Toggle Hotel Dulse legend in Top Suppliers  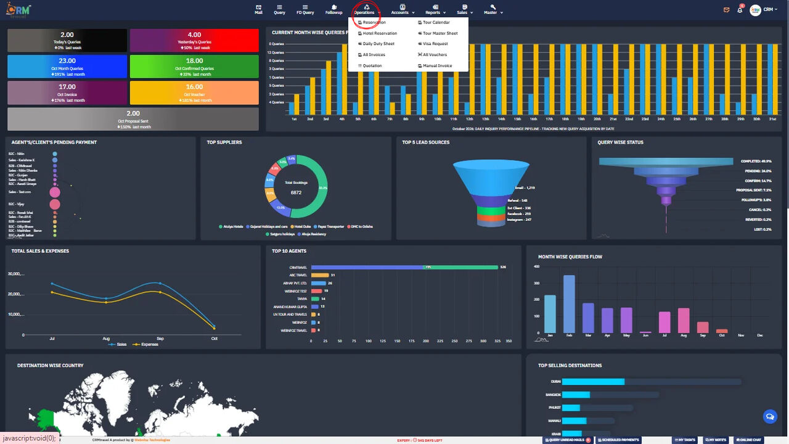[x=300, y=227]
